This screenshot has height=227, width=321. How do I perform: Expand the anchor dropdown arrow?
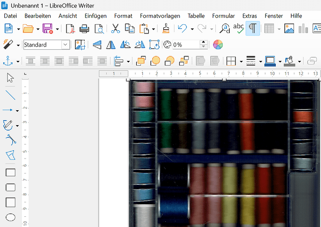[18, 61]
